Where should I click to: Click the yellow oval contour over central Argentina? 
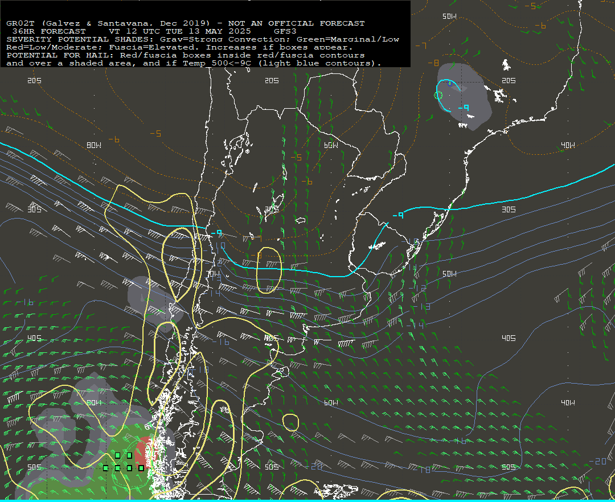(269, 270)
